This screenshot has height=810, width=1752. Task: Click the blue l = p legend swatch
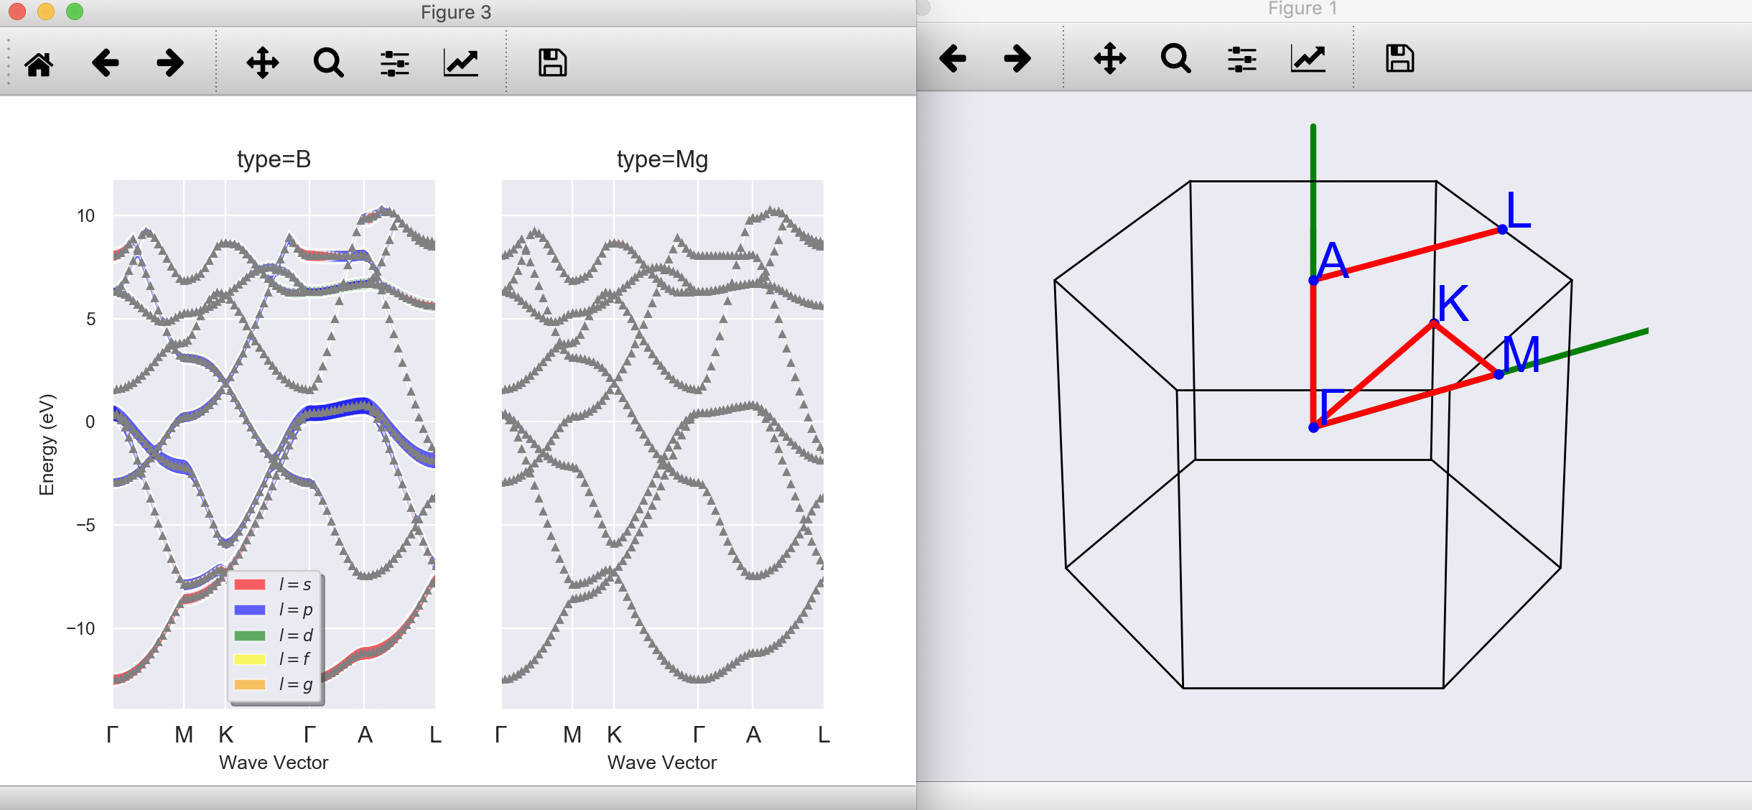[x=250, y=610]
